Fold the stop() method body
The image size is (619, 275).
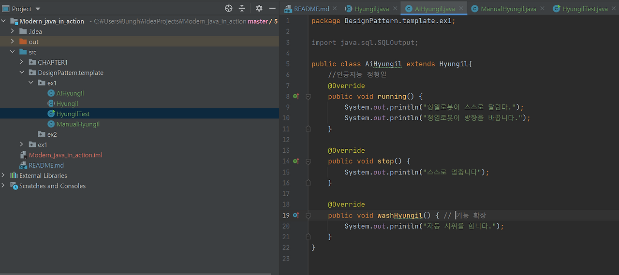click(x=308, y=161)
